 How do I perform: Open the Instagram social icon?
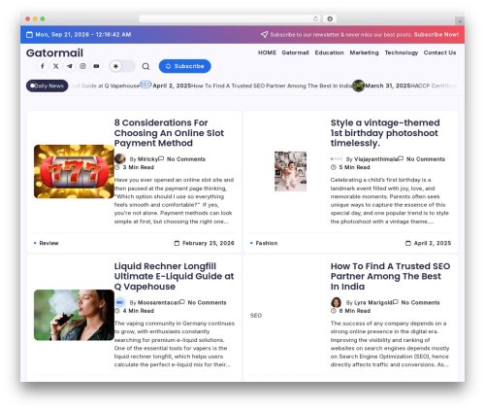pos(83,66)
